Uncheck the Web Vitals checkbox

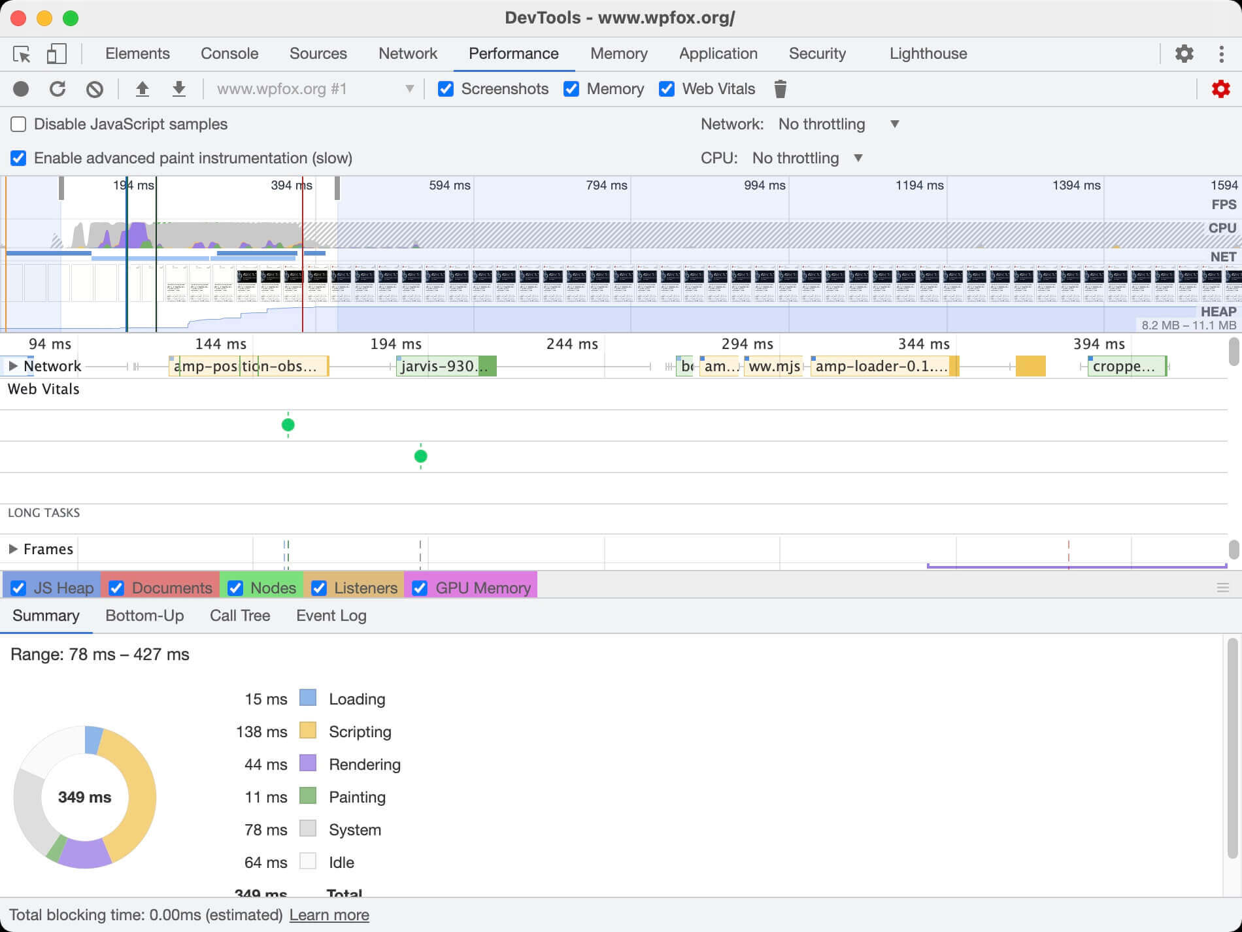(x=667, y=89)
